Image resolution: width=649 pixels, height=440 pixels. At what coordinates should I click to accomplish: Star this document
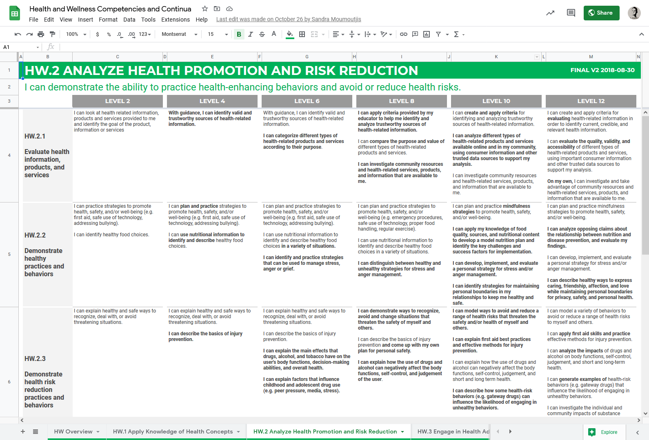tap(205, 9)
